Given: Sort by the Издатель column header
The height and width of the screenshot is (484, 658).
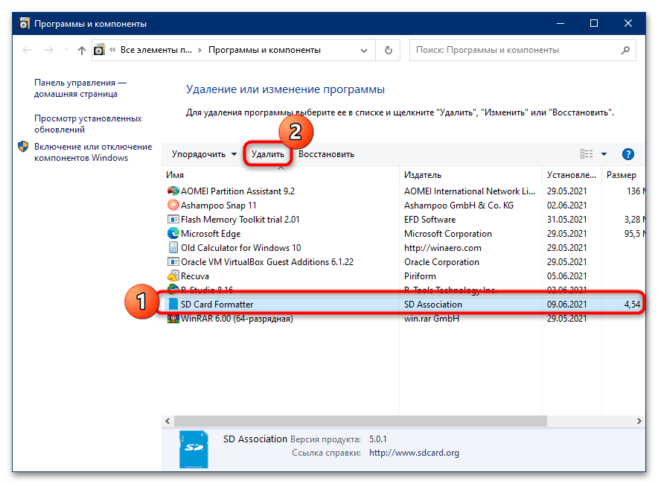Looking at the screenshot, I should (x=423, y=175).
